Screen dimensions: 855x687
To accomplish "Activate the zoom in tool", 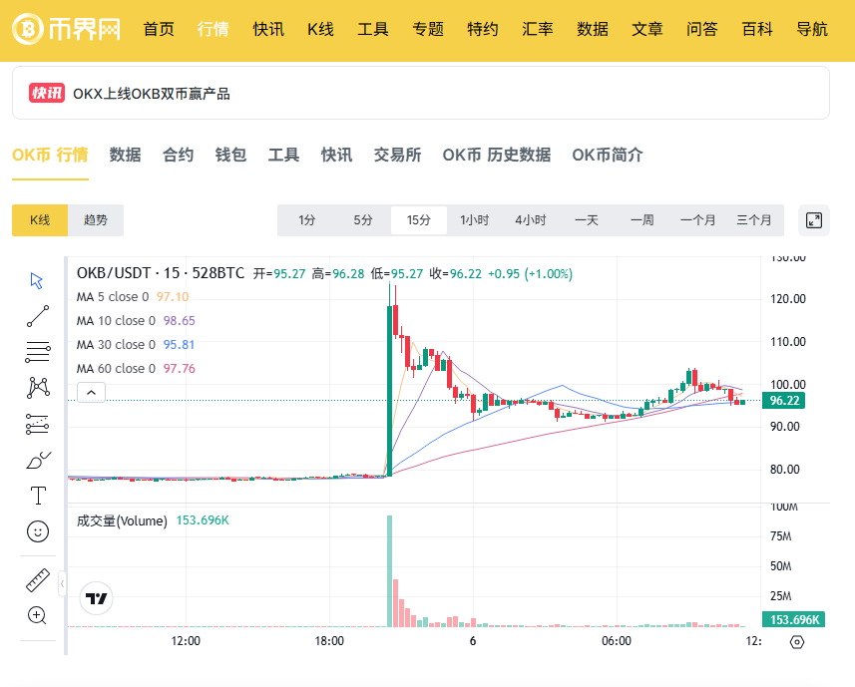I will tap(38, 615).
